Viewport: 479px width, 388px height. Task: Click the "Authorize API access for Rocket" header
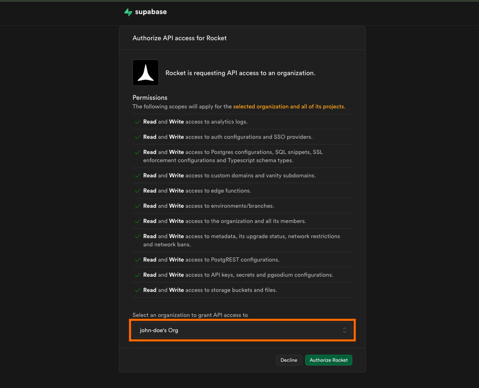pos(179,38)
